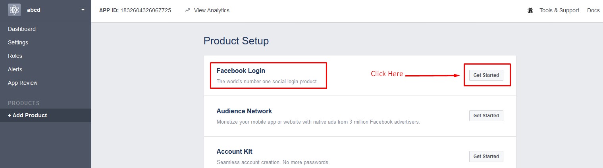Select Alerts in the sidebar
This screenshot has width=603, height=168.
(15, 69)
